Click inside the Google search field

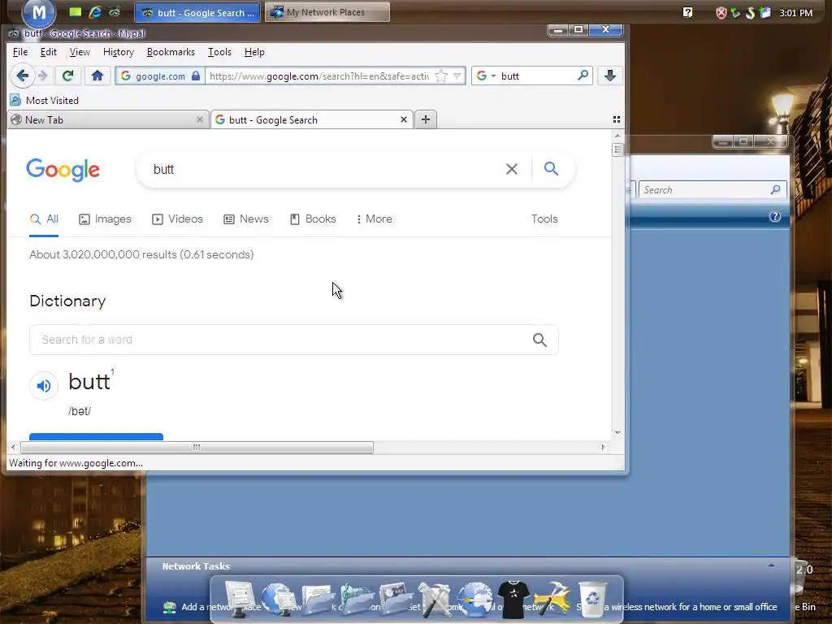coord(323,169)
